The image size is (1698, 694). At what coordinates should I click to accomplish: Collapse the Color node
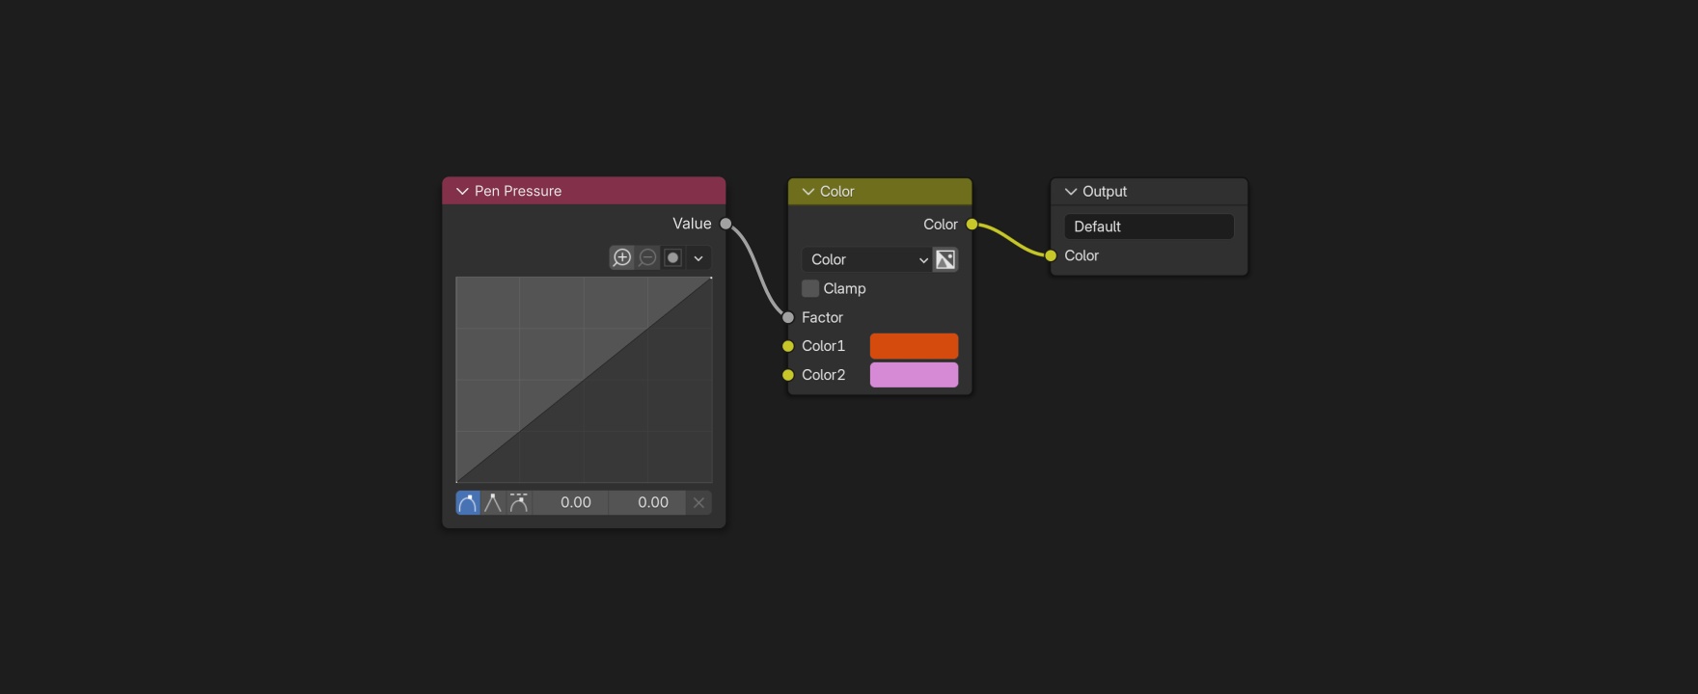tap(808, 192)
